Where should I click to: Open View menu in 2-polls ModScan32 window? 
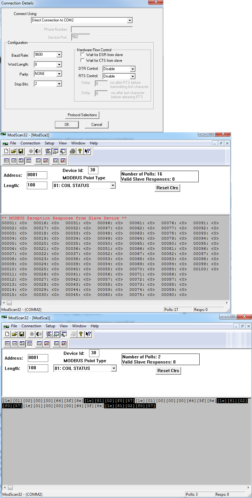point(64,326)
